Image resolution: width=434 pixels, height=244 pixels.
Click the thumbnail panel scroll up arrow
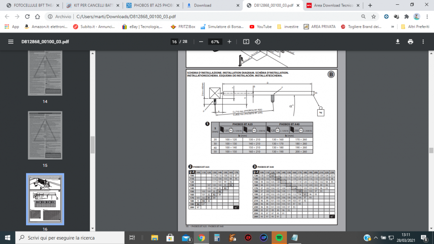pyautogui.click(x=93, y=53)
